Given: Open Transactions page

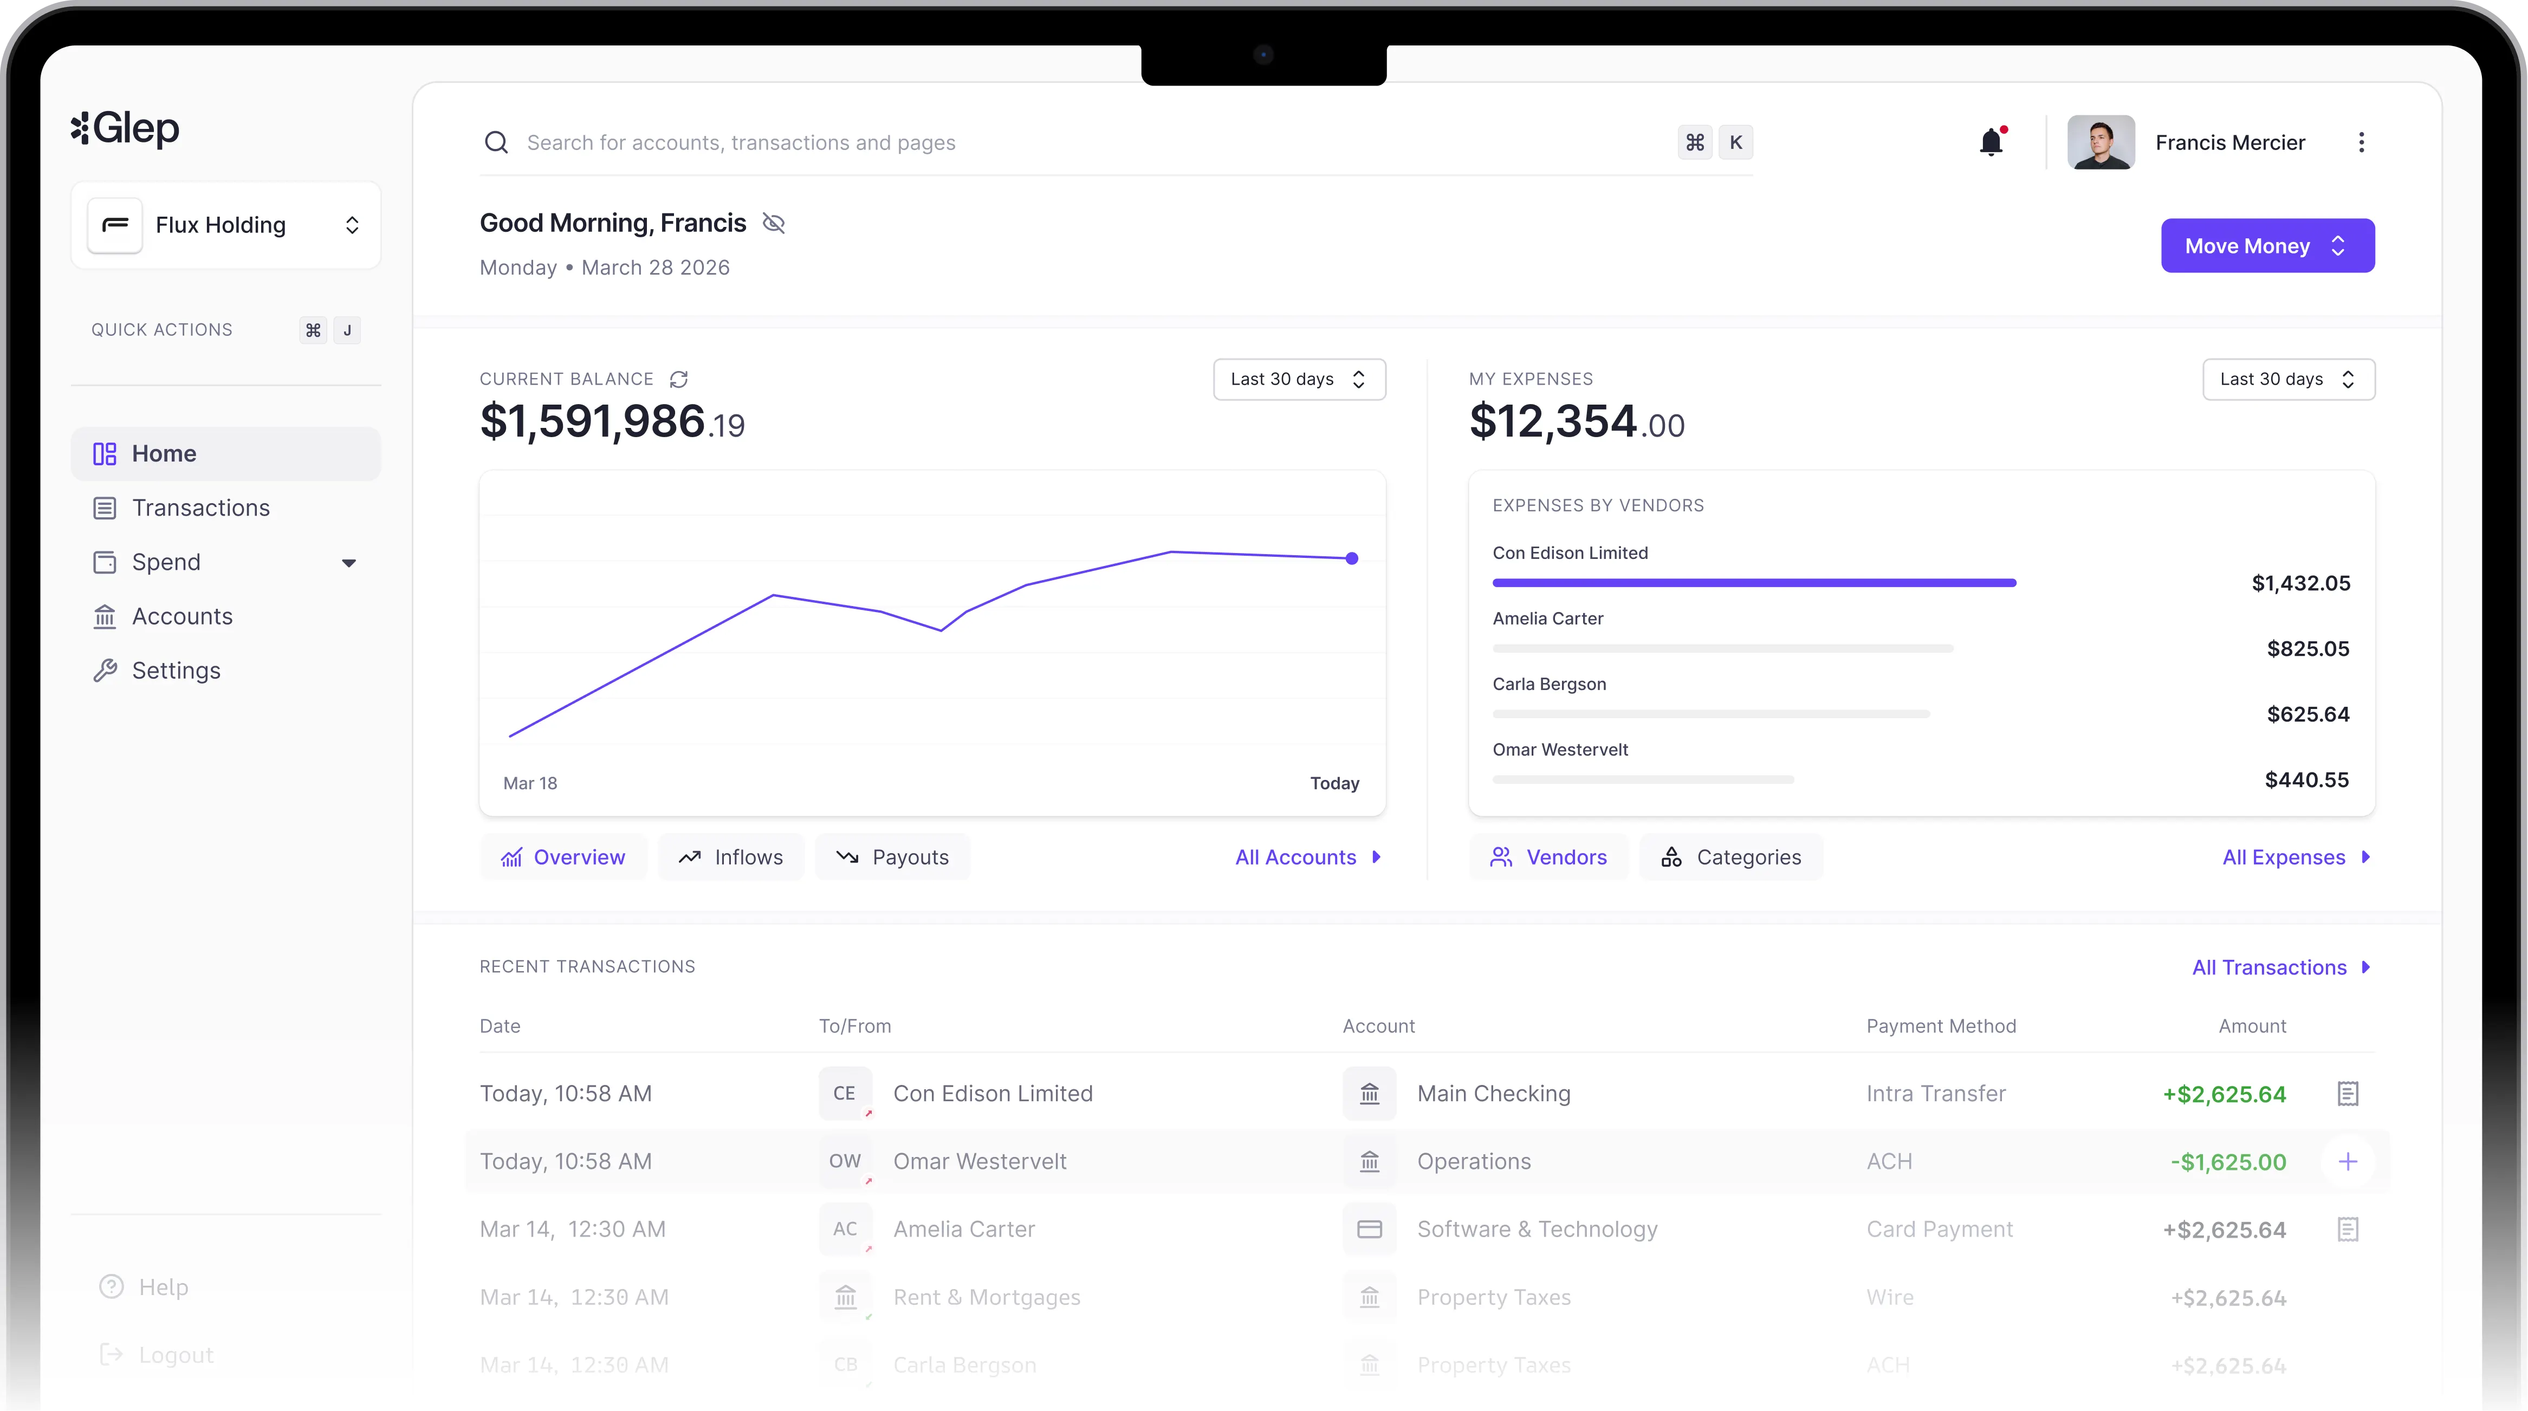Looking at the screenshot, I should (226, 508).
